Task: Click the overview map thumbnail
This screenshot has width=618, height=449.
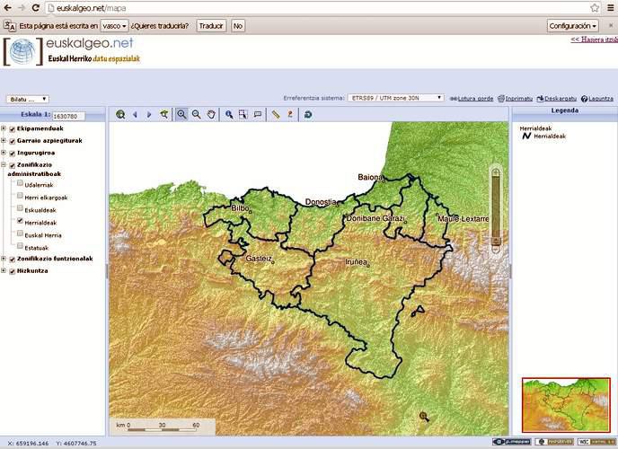Action: [x=564, y=405]
